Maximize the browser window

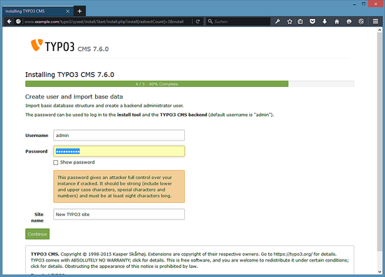click(363, 4)
